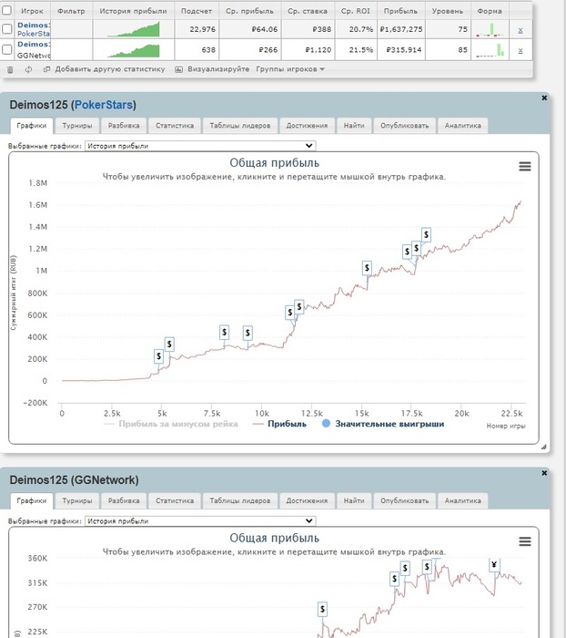566x638 pixels.
Task: Tick the header select-all checkbox
Action: click(7, 10)
